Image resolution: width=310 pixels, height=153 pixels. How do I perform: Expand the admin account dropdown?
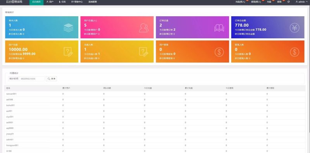pyautogui.click(x=302, y=2)
